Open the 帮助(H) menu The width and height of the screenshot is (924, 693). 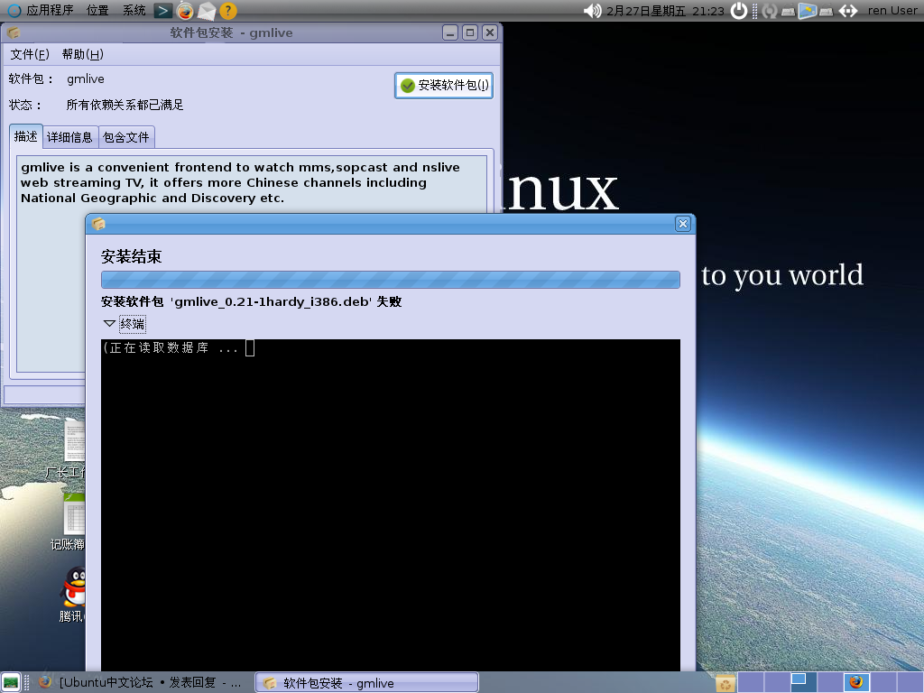point(82,54)
